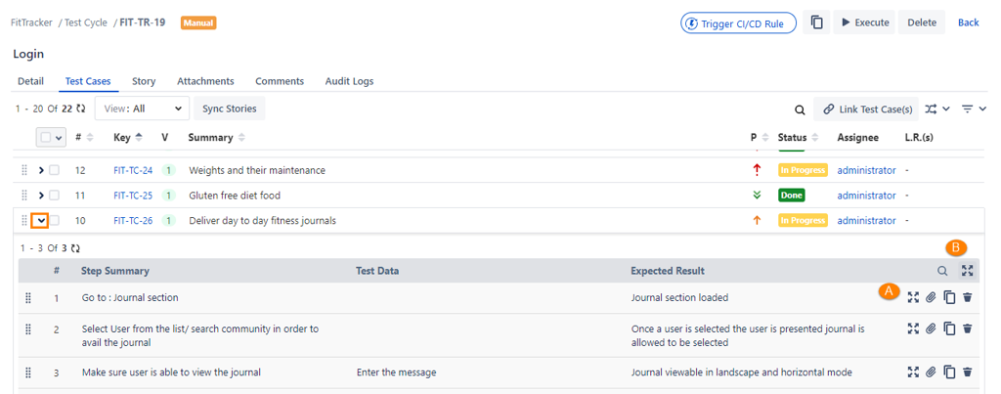Copy step 3 using its duplicate icon

click(x=949, y=372)
